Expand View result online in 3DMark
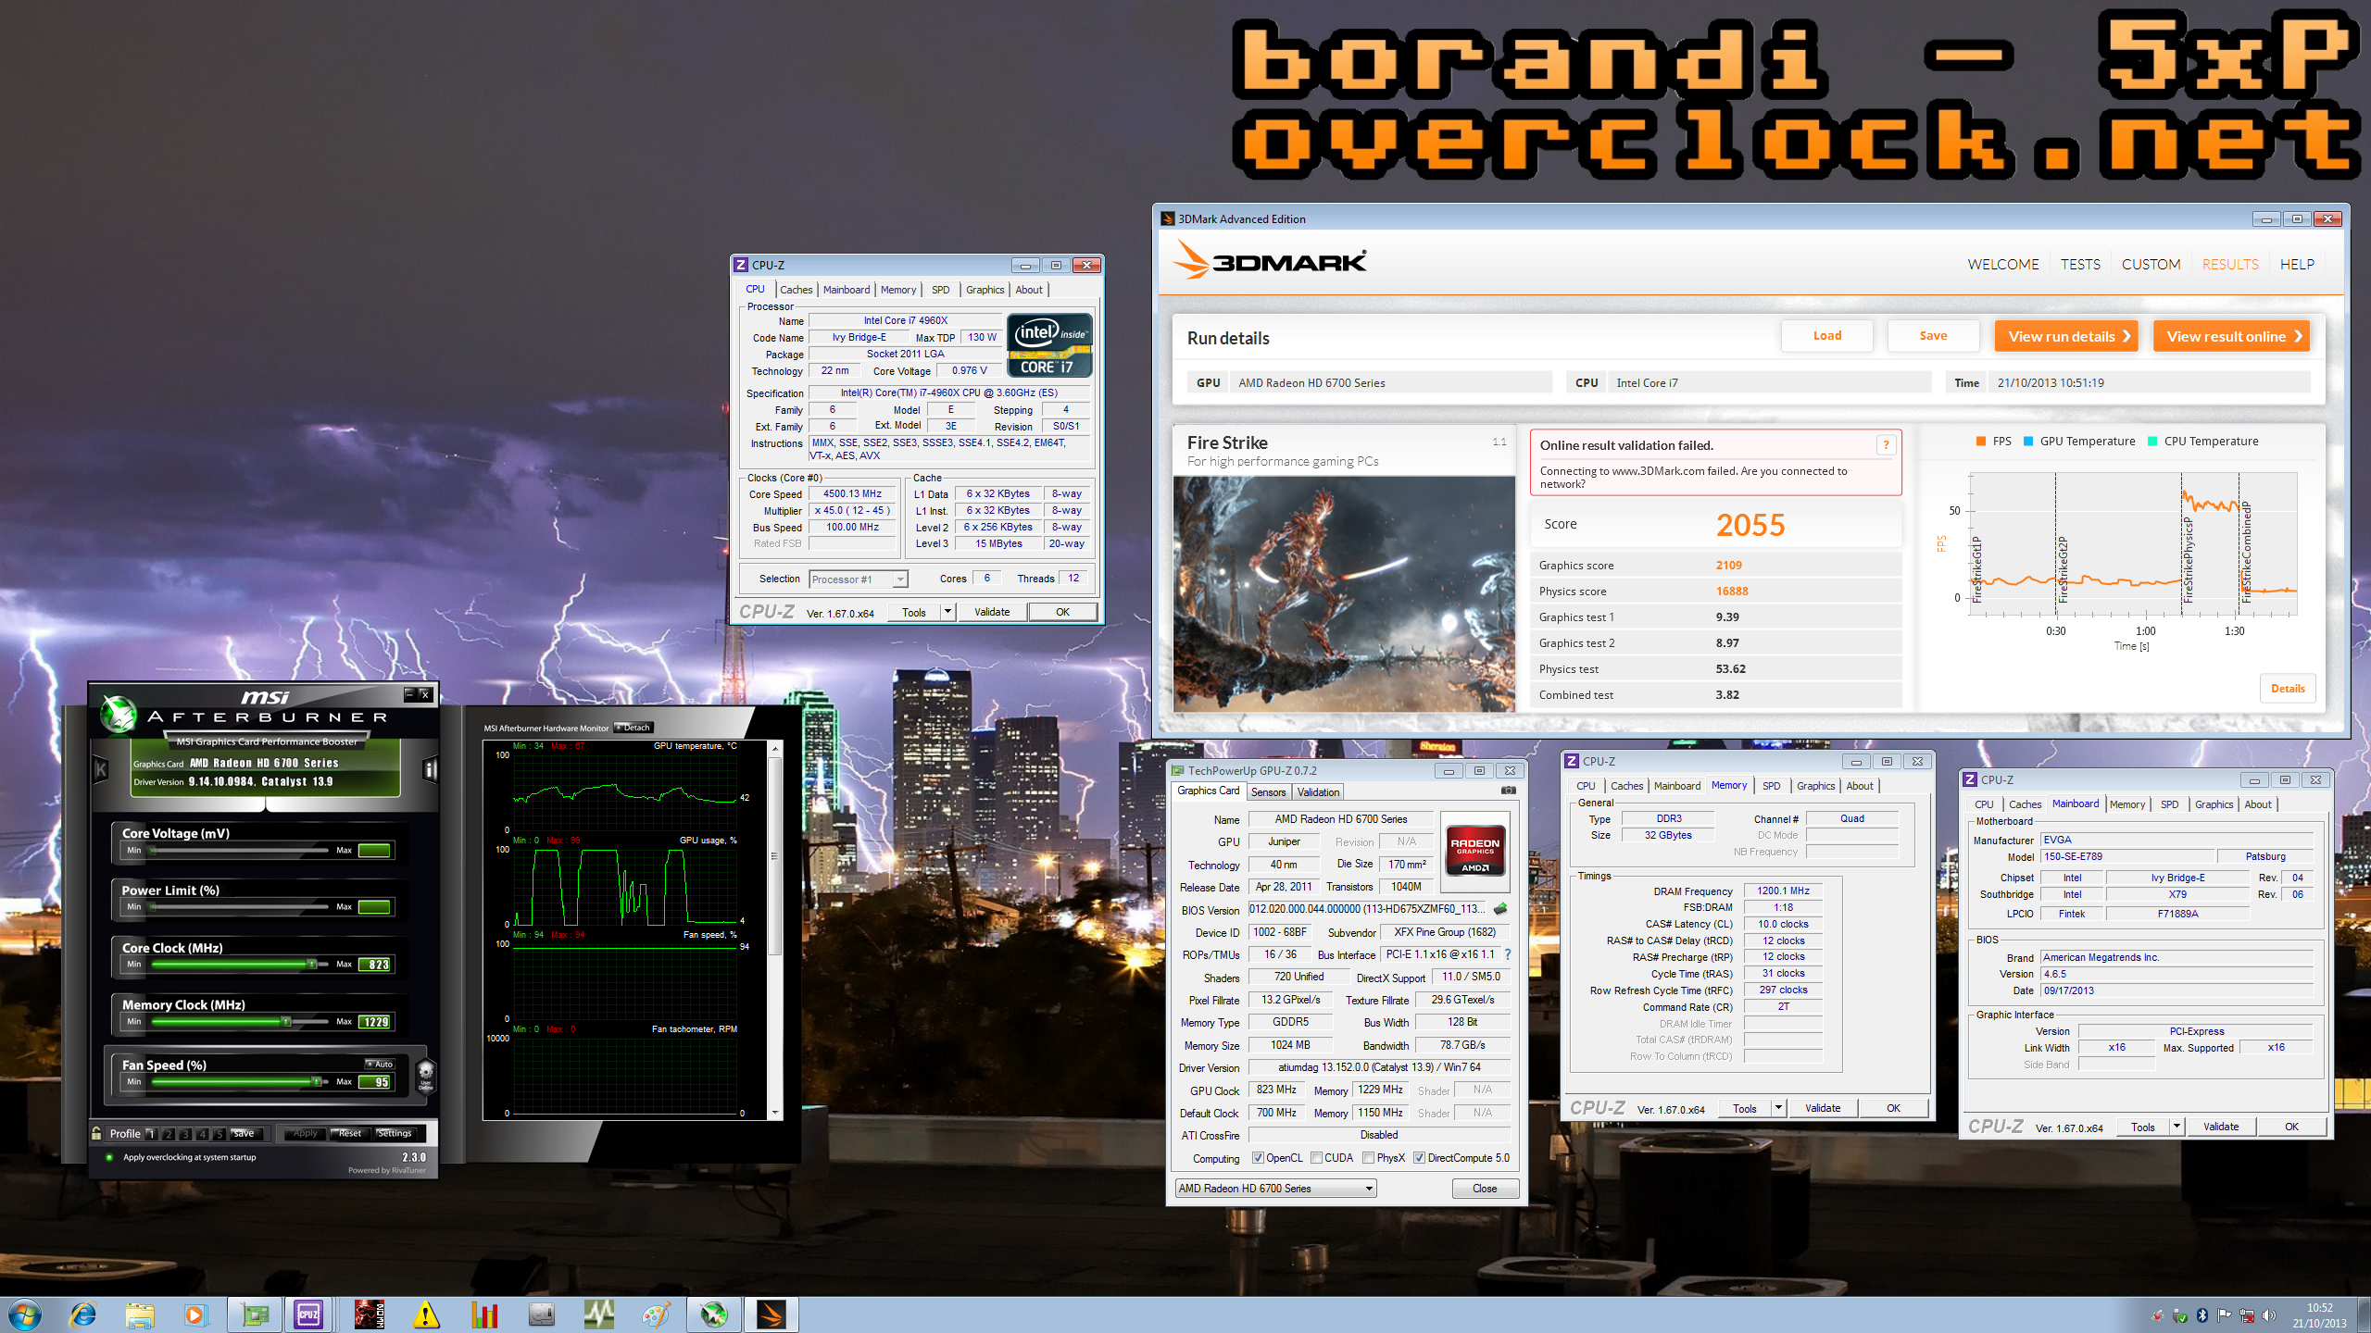This screenshot has height=1333, width=2371. 2231,336
